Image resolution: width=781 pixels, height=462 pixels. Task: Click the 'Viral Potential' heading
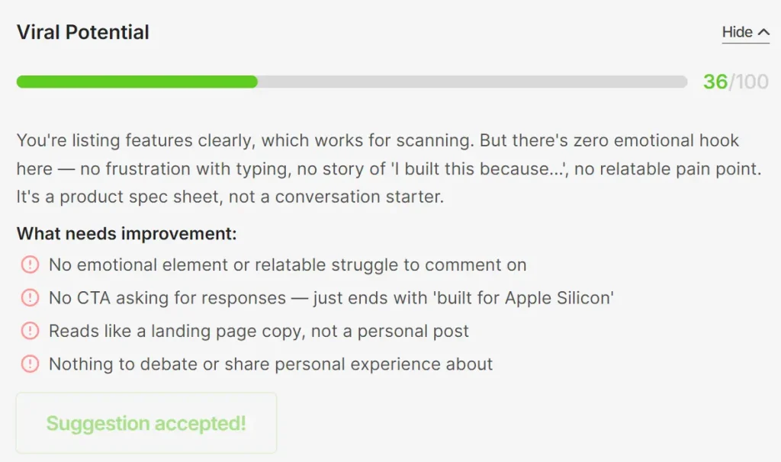83,32
